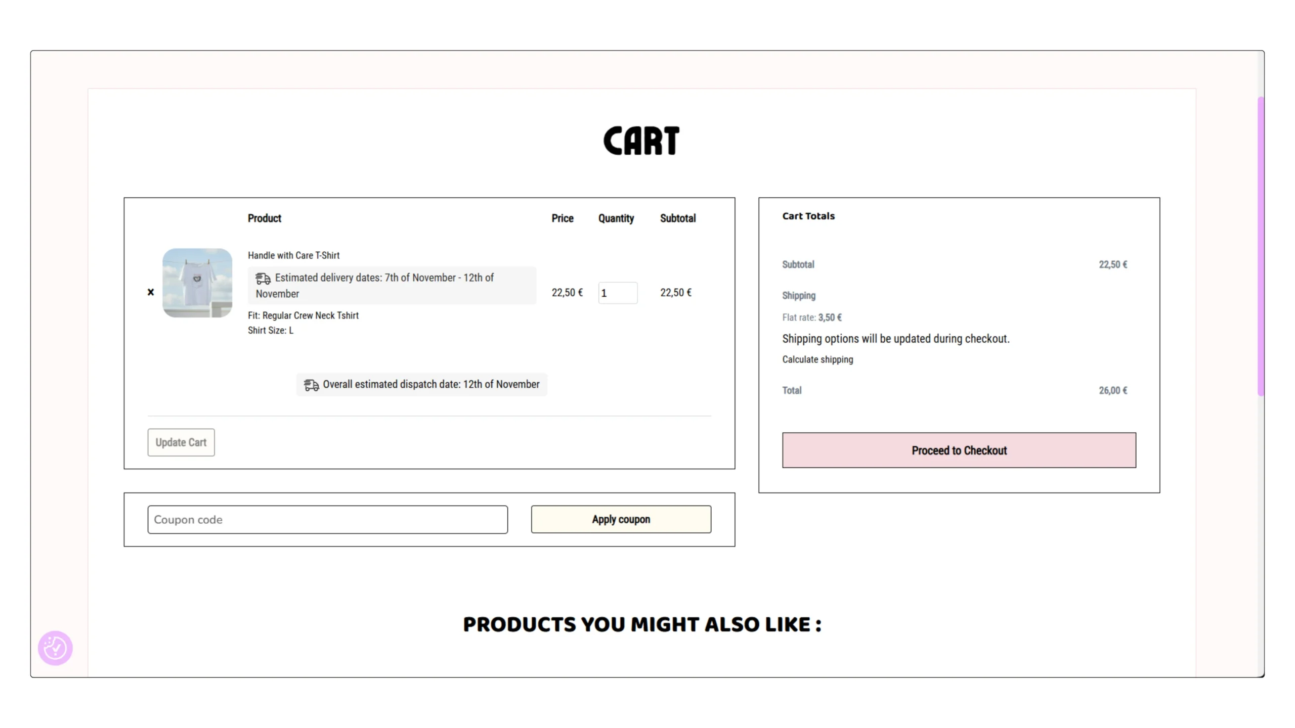Remove the Handle with Care T-Shirt from cart

pos(151,292)
